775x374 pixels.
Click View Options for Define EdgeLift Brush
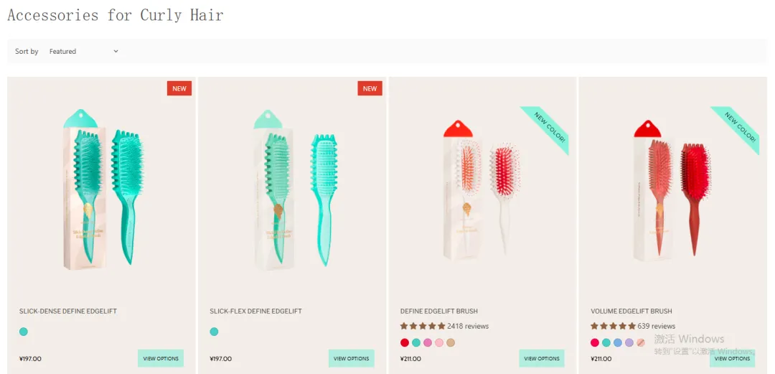(542, 358)
